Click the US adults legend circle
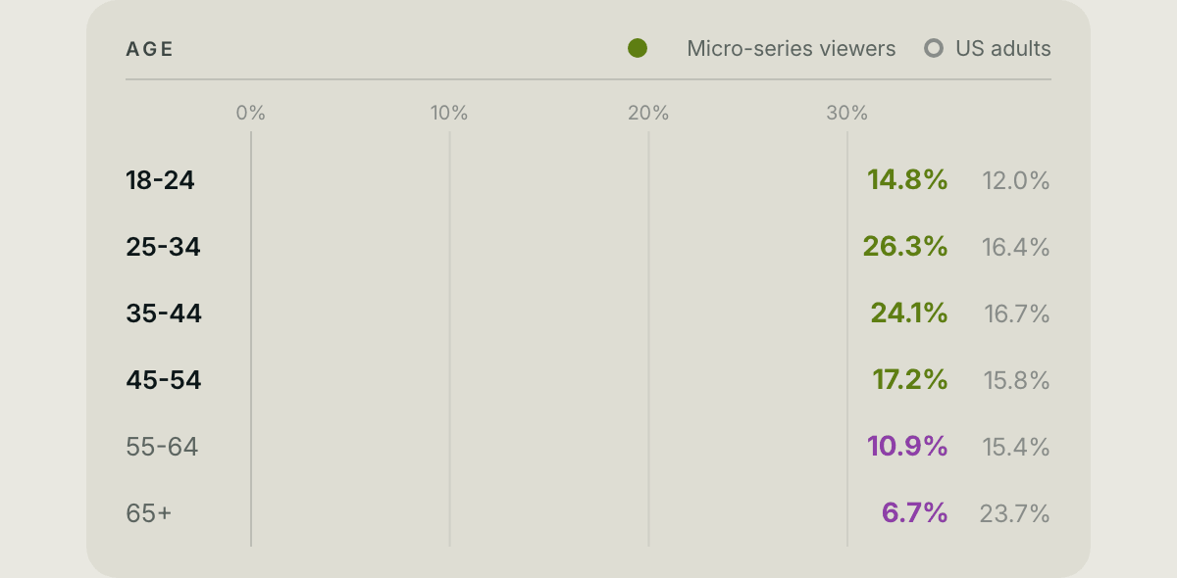 click(x=934, y=48)
